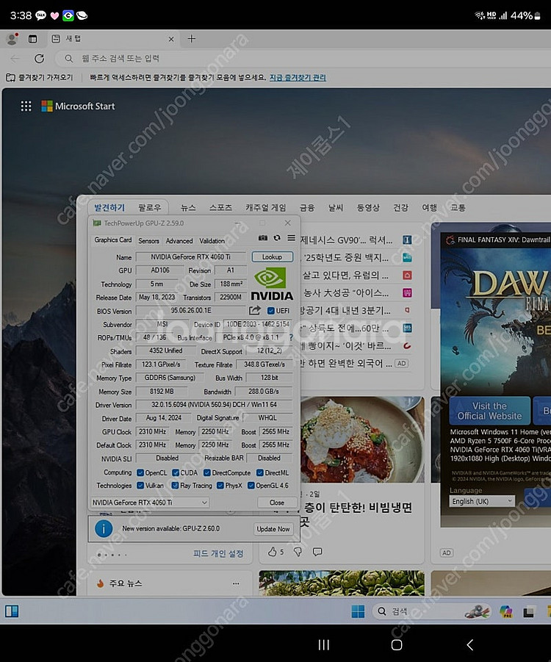This screenshot has height=662, width=551.
Task: Open comments on the food article
Action: pyautogui.click(x=317, y=551)
